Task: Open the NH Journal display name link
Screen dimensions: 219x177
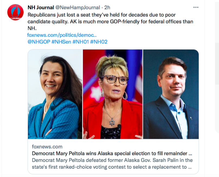Action: coord(41,7)
